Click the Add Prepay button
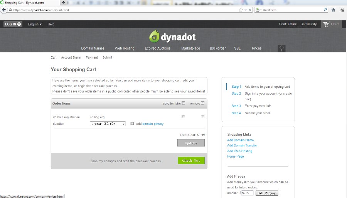347x198 pixels. coord(267,193)
